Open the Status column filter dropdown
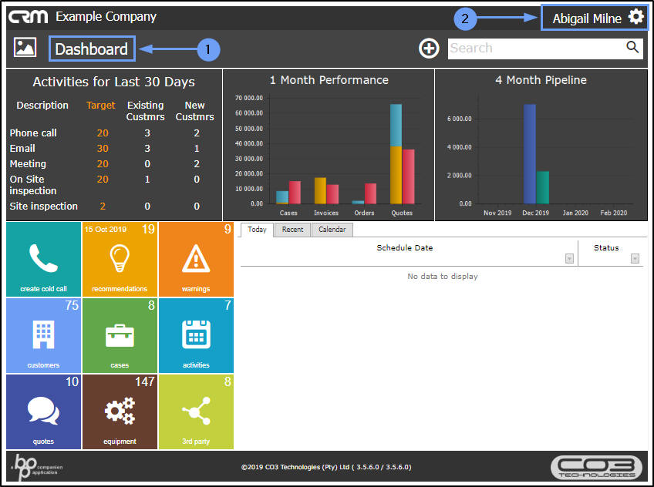 635,259
